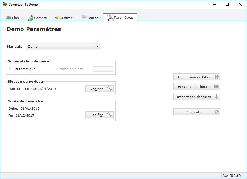Maximize the Comptabilité Demo window
This screenshot has width=247, height=179.
227,4
